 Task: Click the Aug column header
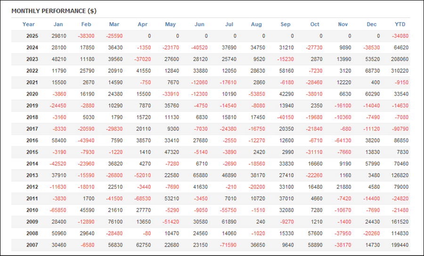(256, 24)
